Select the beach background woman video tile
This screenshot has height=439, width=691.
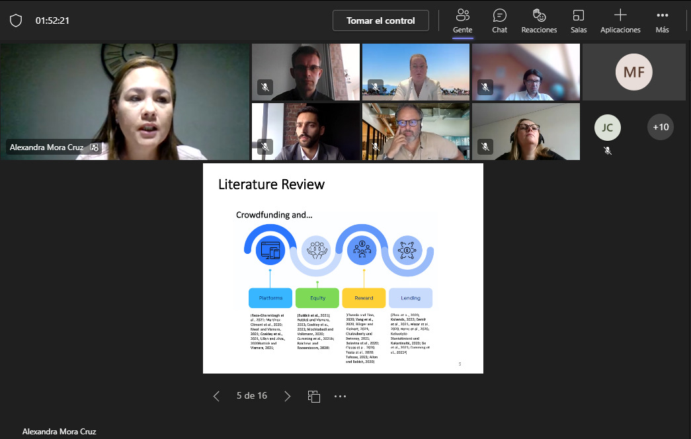pyautogui.click(x=415, y=72)
